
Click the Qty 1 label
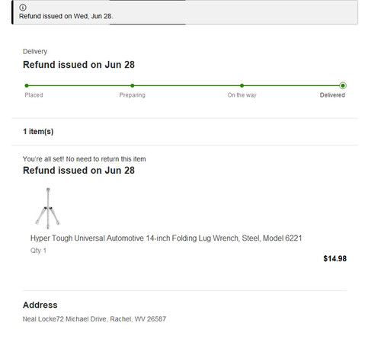(x=38, y=251)
